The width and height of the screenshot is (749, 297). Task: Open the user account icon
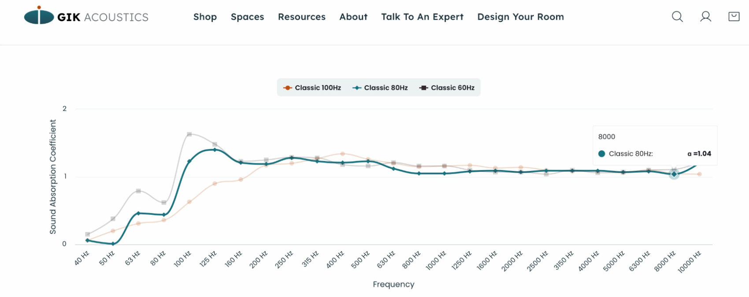706,17
